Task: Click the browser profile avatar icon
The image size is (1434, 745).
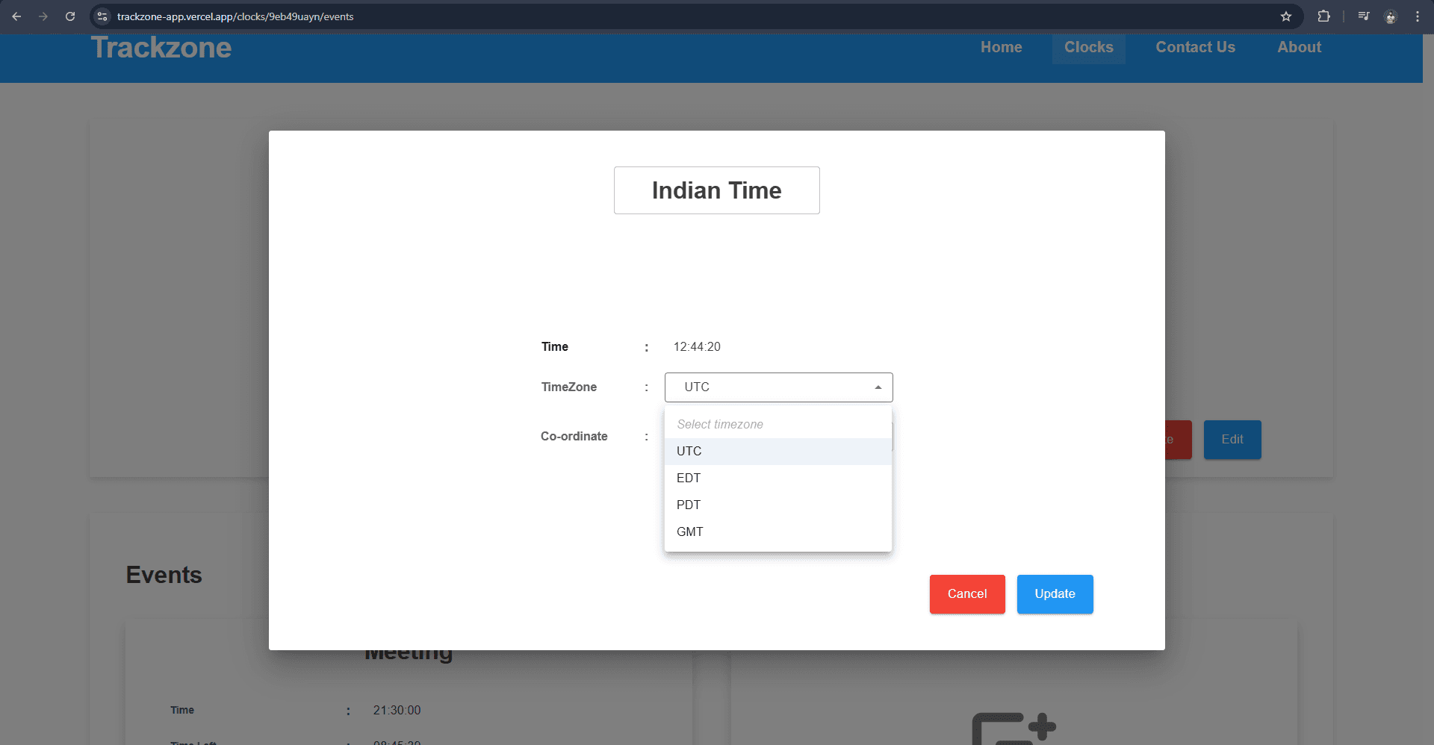Action: click(1391, 16)
